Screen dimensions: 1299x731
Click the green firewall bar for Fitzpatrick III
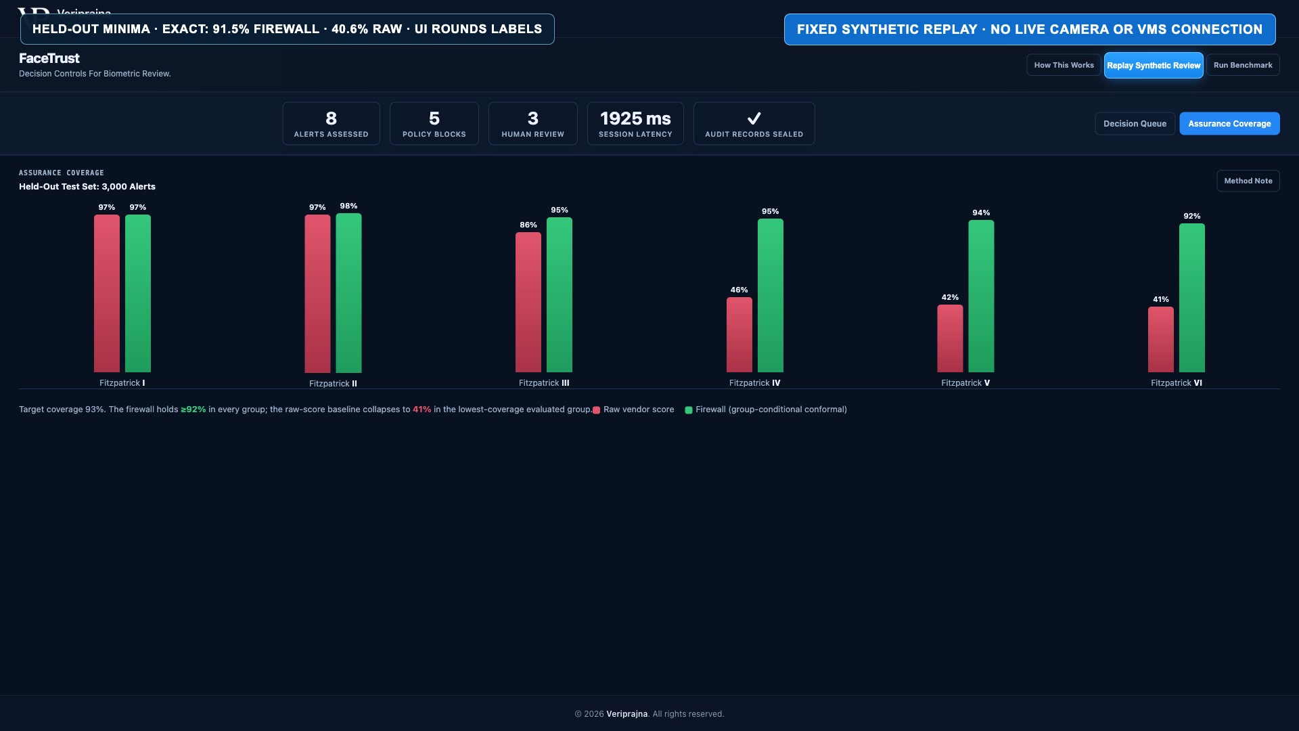pos(560,294)
